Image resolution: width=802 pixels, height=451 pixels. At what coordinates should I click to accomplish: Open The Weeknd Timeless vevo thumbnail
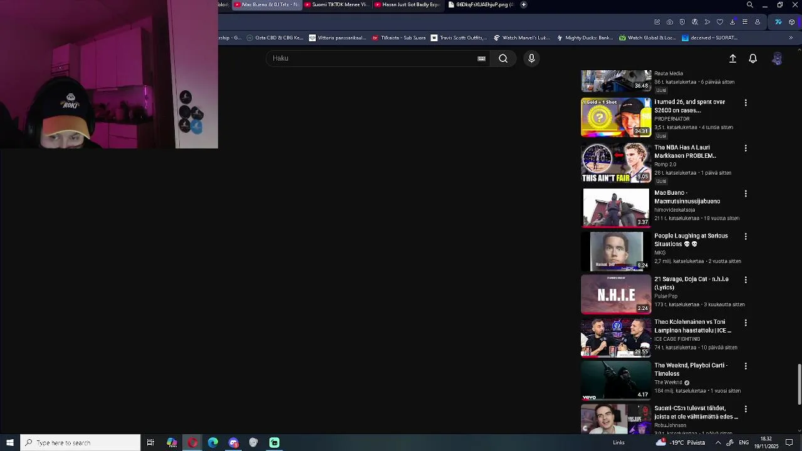coord(616,380)
